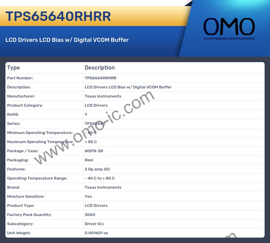The image size is (270, 243).
Task: Click the 'Package / Case:' label
Action: coord(23,151)
